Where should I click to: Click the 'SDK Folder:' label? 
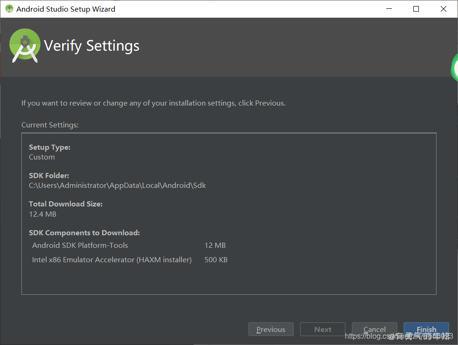pos(49,175)
